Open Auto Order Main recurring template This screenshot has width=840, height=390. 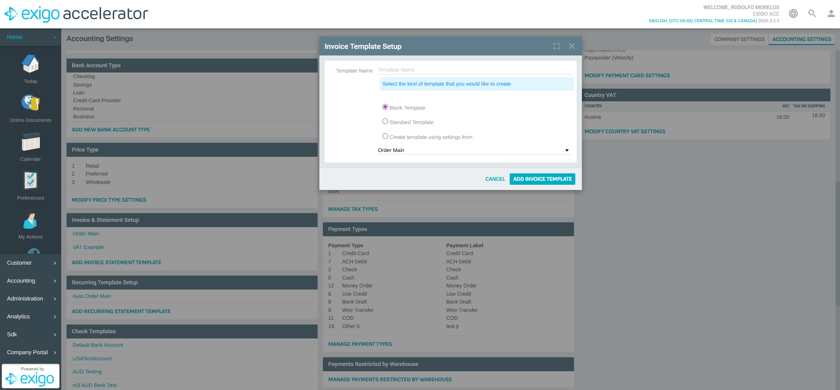pos(92,296)
